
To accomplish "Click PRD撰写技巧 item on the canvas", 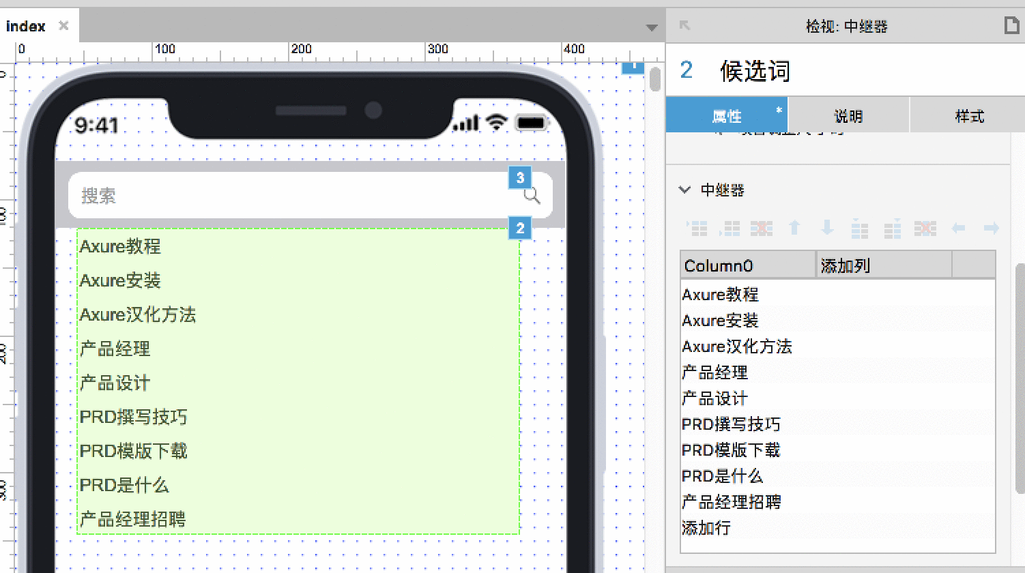I will (x=133, y=417).
